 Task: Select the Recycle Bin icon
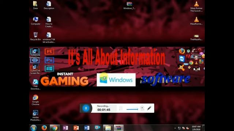coord(35,36)
